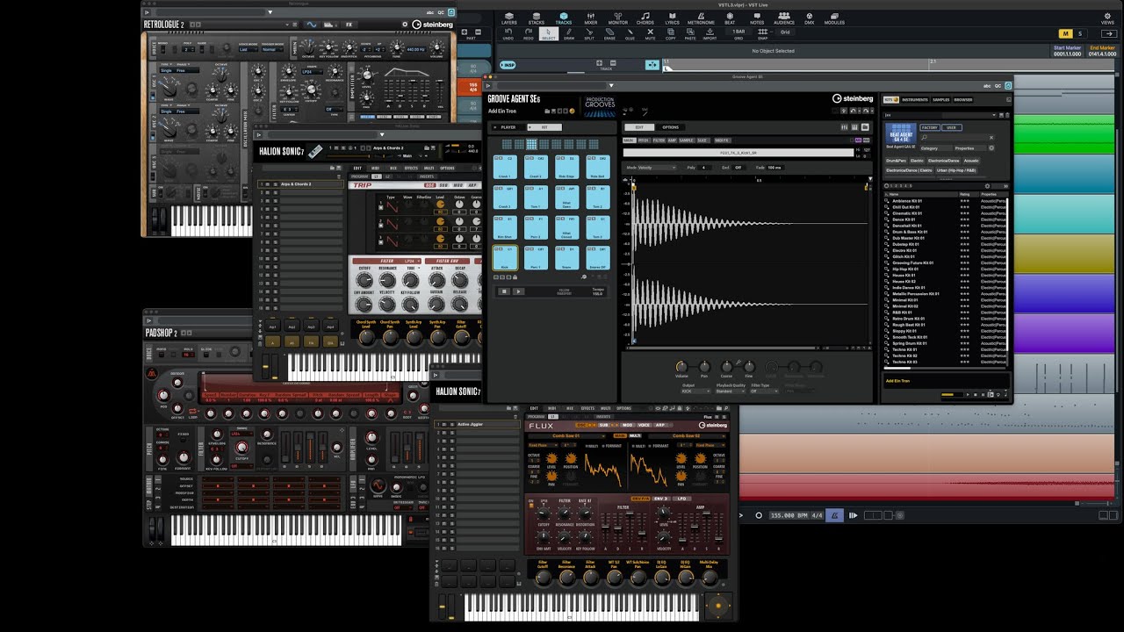Open the 1 BAR grid dropdown
Viewport: 1124px width, 632px height.
point(739,32)
